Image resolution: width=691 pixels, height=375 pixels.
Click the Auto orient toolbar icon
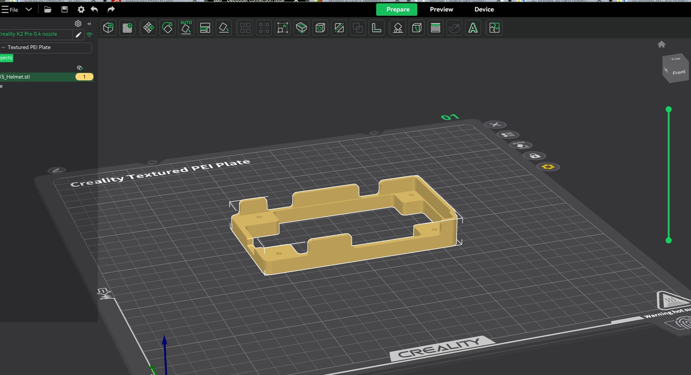[x=186, y=28]
